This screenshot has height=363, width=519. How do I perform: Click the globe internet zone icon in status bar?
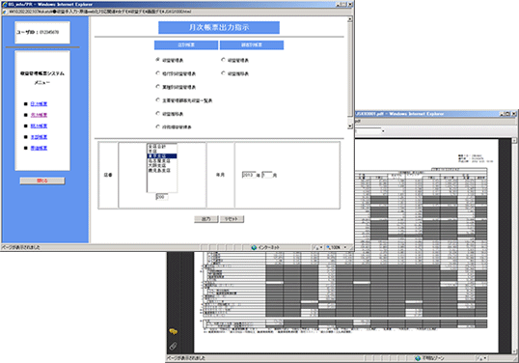tap(254, 247)
